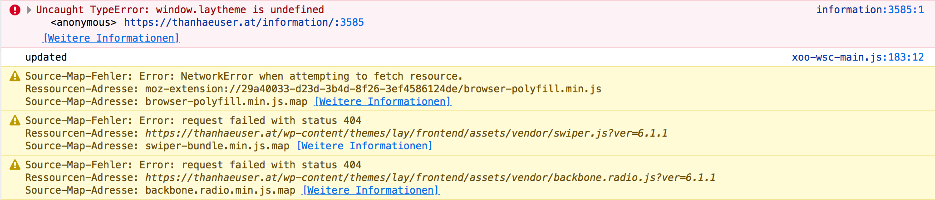Image resolution: width=935 pixels, height=200 pixels.
Task: Select the backbone.radio.min.js.map source map name
Action: 220,190
